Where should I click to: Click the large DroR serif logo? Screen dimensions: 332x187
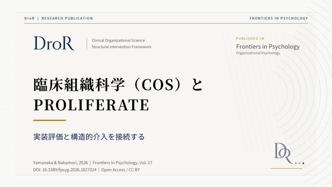54,43
